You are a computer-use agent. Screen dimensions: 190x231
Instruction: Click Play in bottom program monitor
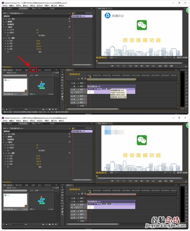(142, 181)
